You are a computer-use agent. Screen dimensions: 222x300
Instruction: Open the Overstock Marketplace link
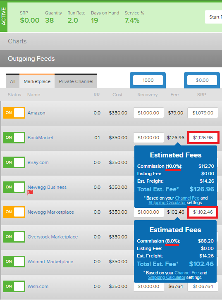click(53, 237)
